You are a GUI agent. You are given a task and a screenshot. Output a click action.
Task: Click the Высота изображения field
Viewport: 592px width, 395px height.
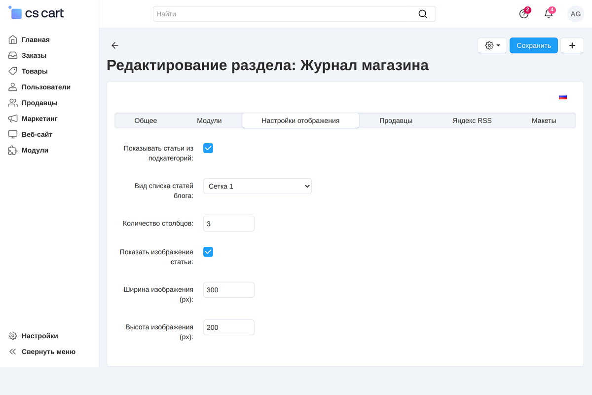click(x=229, y=327)
